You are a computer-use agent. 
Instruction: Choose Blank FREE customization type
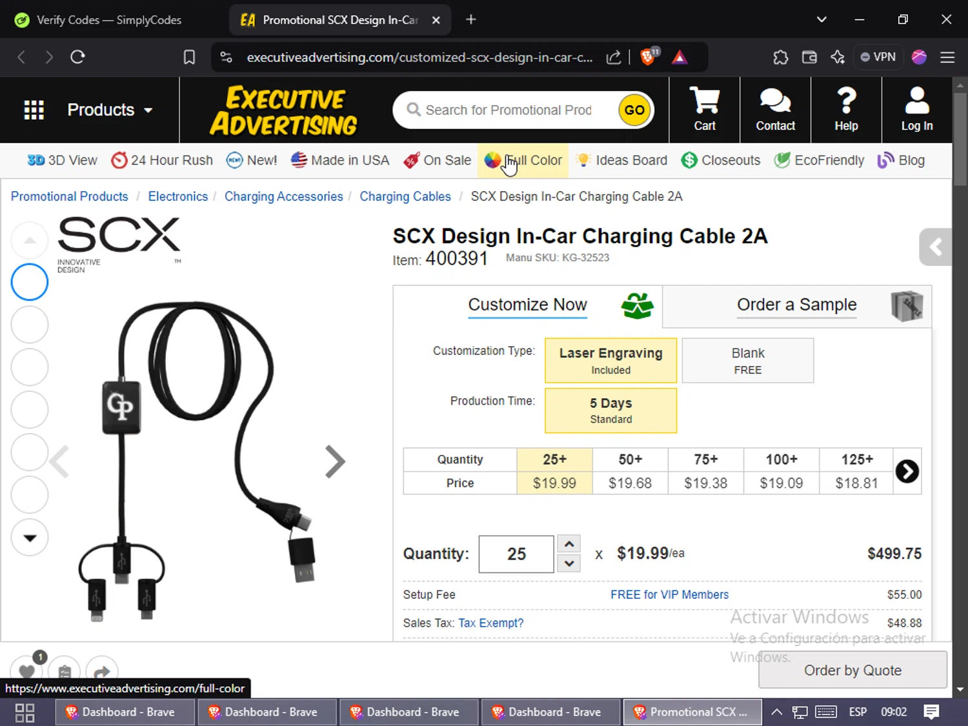(x=748, y=361)
